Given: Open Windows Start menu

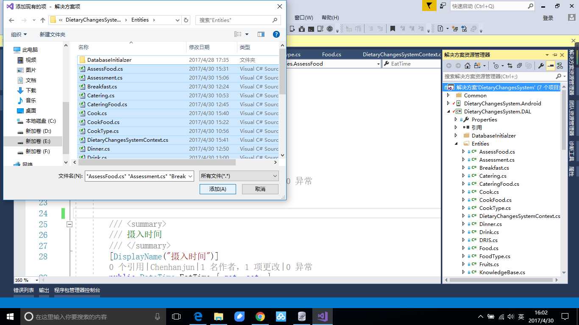Looking at the screenshot, I should click(10, 317).
